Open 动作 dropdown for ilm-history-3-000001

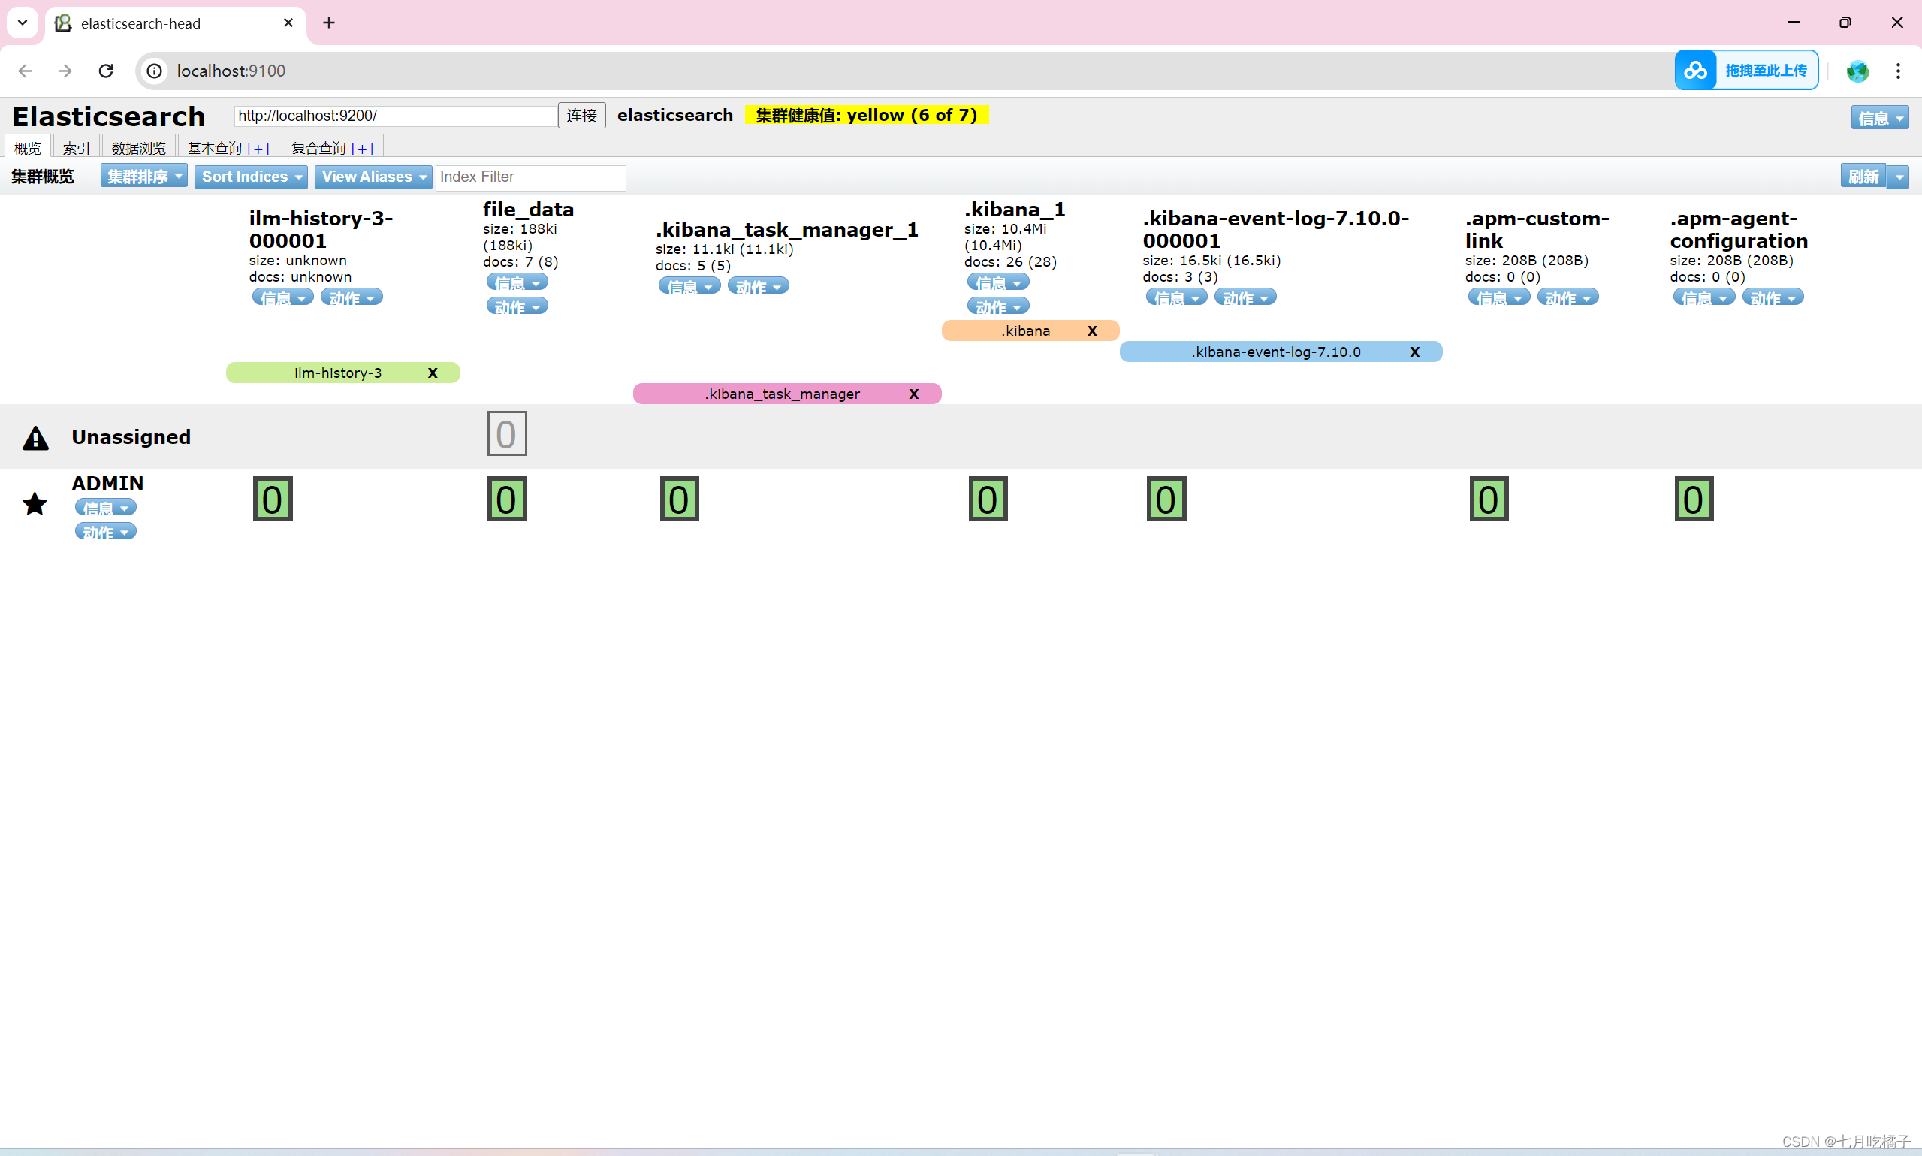352,297
